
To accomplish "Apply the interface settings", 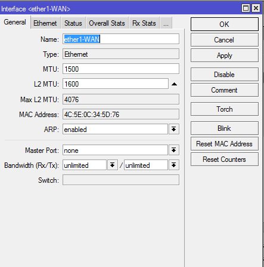I will click(225, 56).
